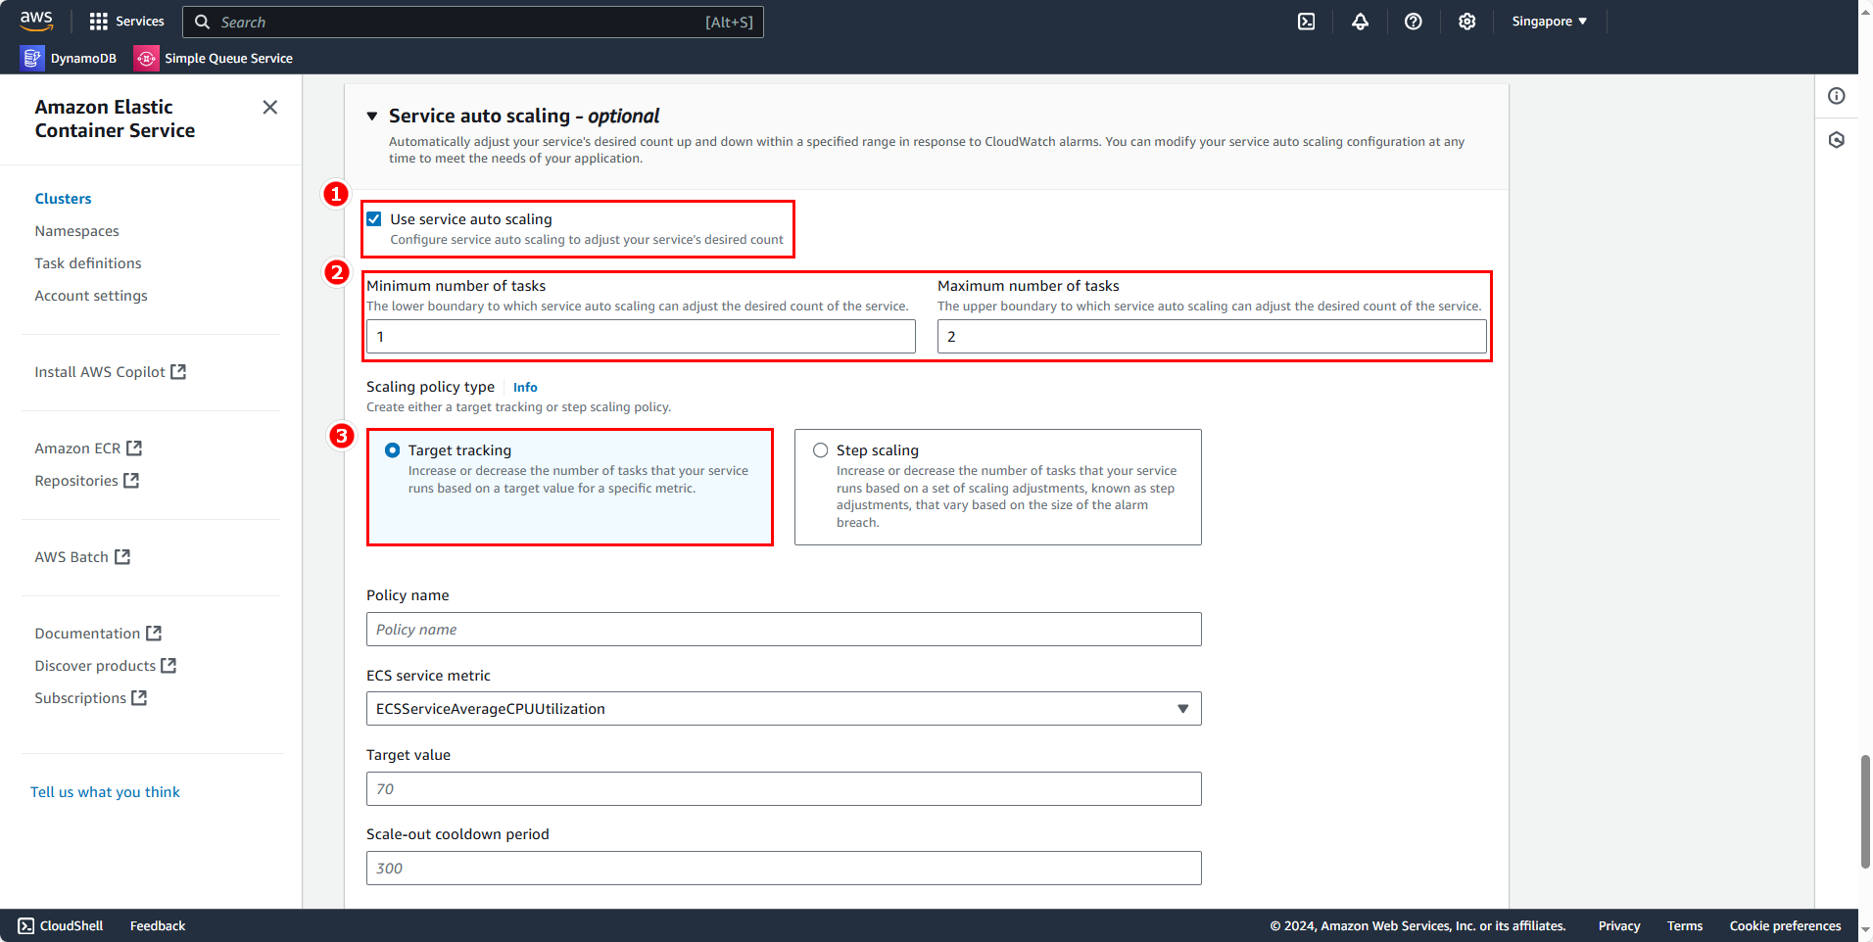Click the external link icon beside Install AWS Copilot
The height and width of the screenshot is (942, 1873).
pyautogui.click(x=178, y=372)
